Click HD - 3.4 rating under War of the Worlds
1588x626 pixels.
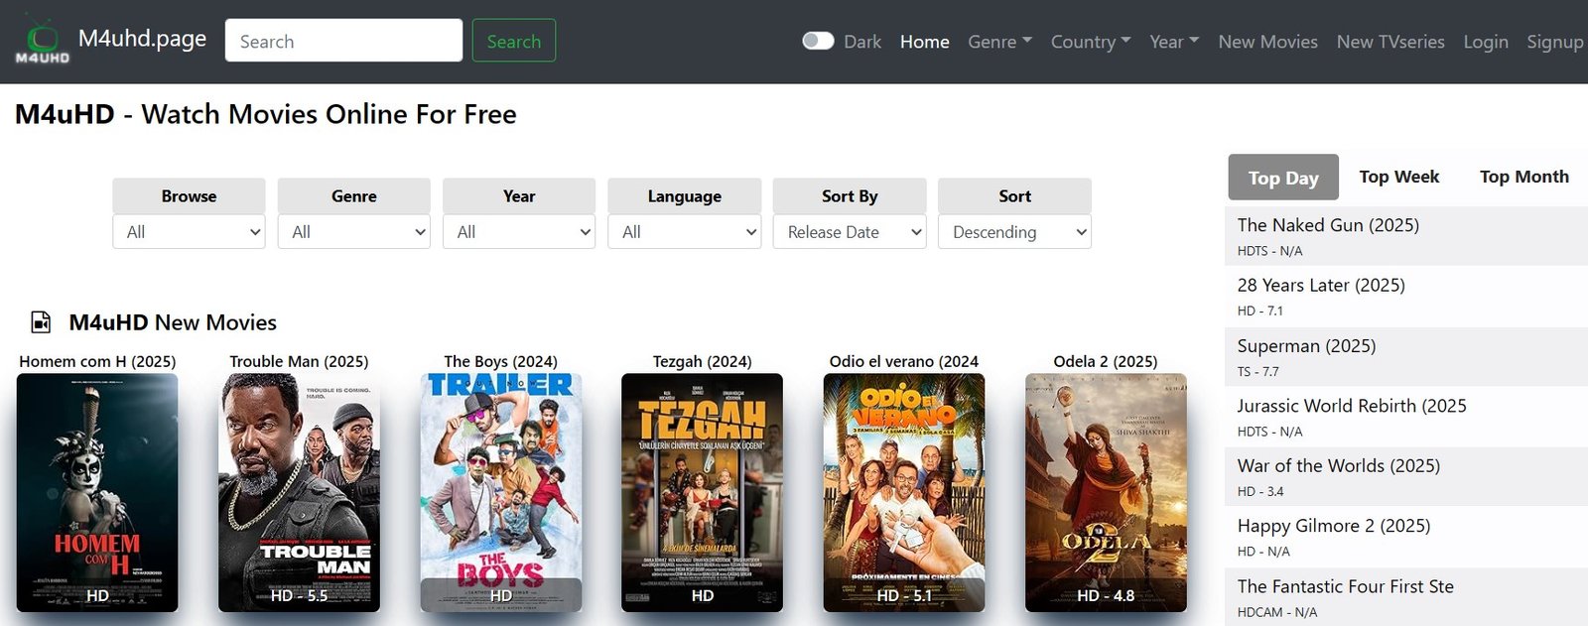point(1260,491)
